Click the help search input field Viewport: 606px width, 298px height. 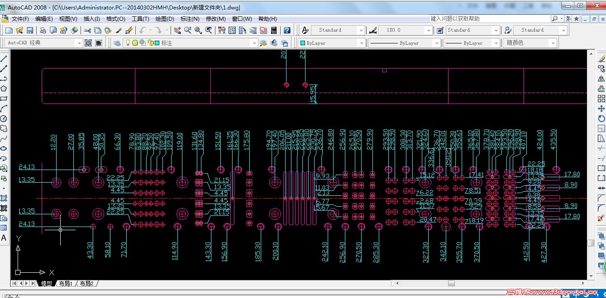490,19
